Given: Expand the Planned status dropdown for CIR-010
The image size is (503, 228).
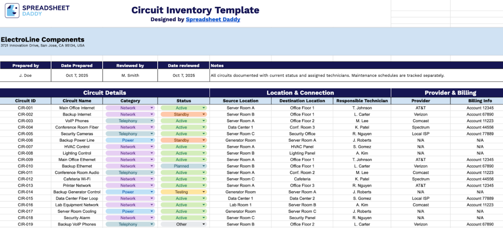Looking at the screenshot, I should click(x=204, y=166).
